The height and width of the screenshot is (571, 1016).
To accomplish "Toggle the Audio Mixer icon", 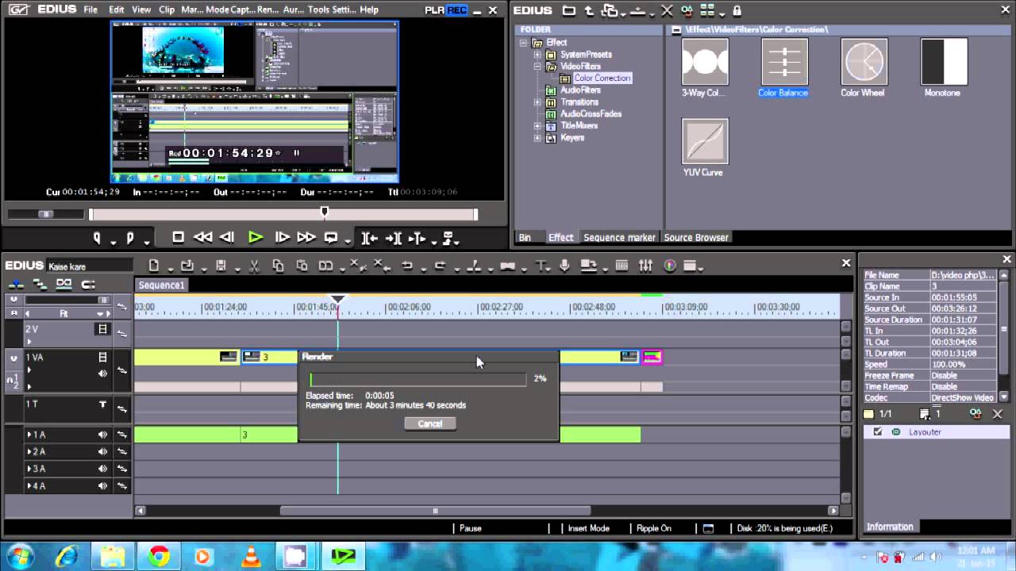I will click(645, 266).
